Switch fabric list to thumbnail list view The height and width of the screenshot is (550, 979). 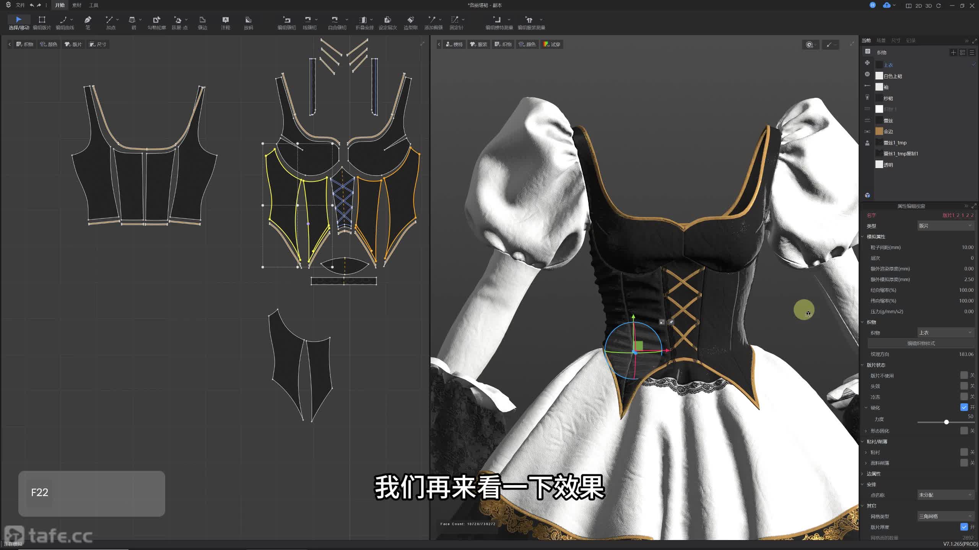point(963,52)
